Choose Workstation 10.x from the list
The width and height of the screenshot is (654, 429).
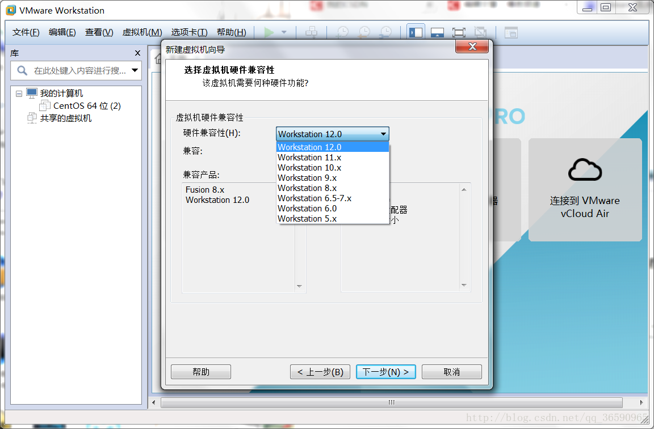333,167
